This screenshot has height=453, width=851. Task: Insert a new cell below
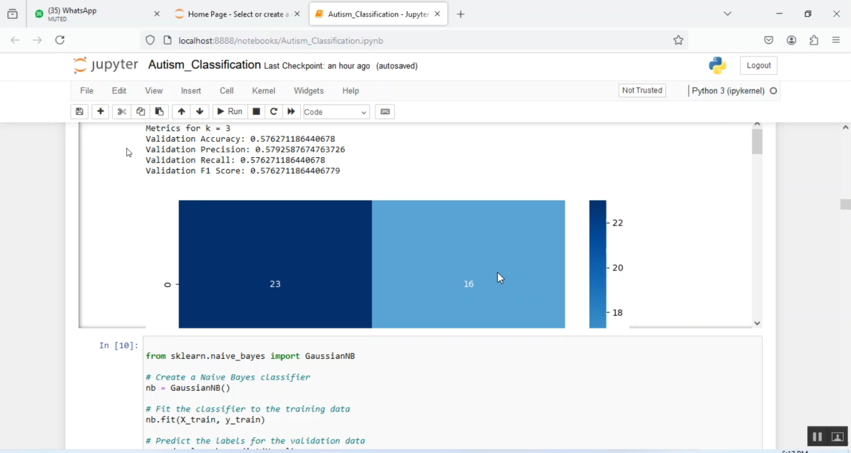100,111
